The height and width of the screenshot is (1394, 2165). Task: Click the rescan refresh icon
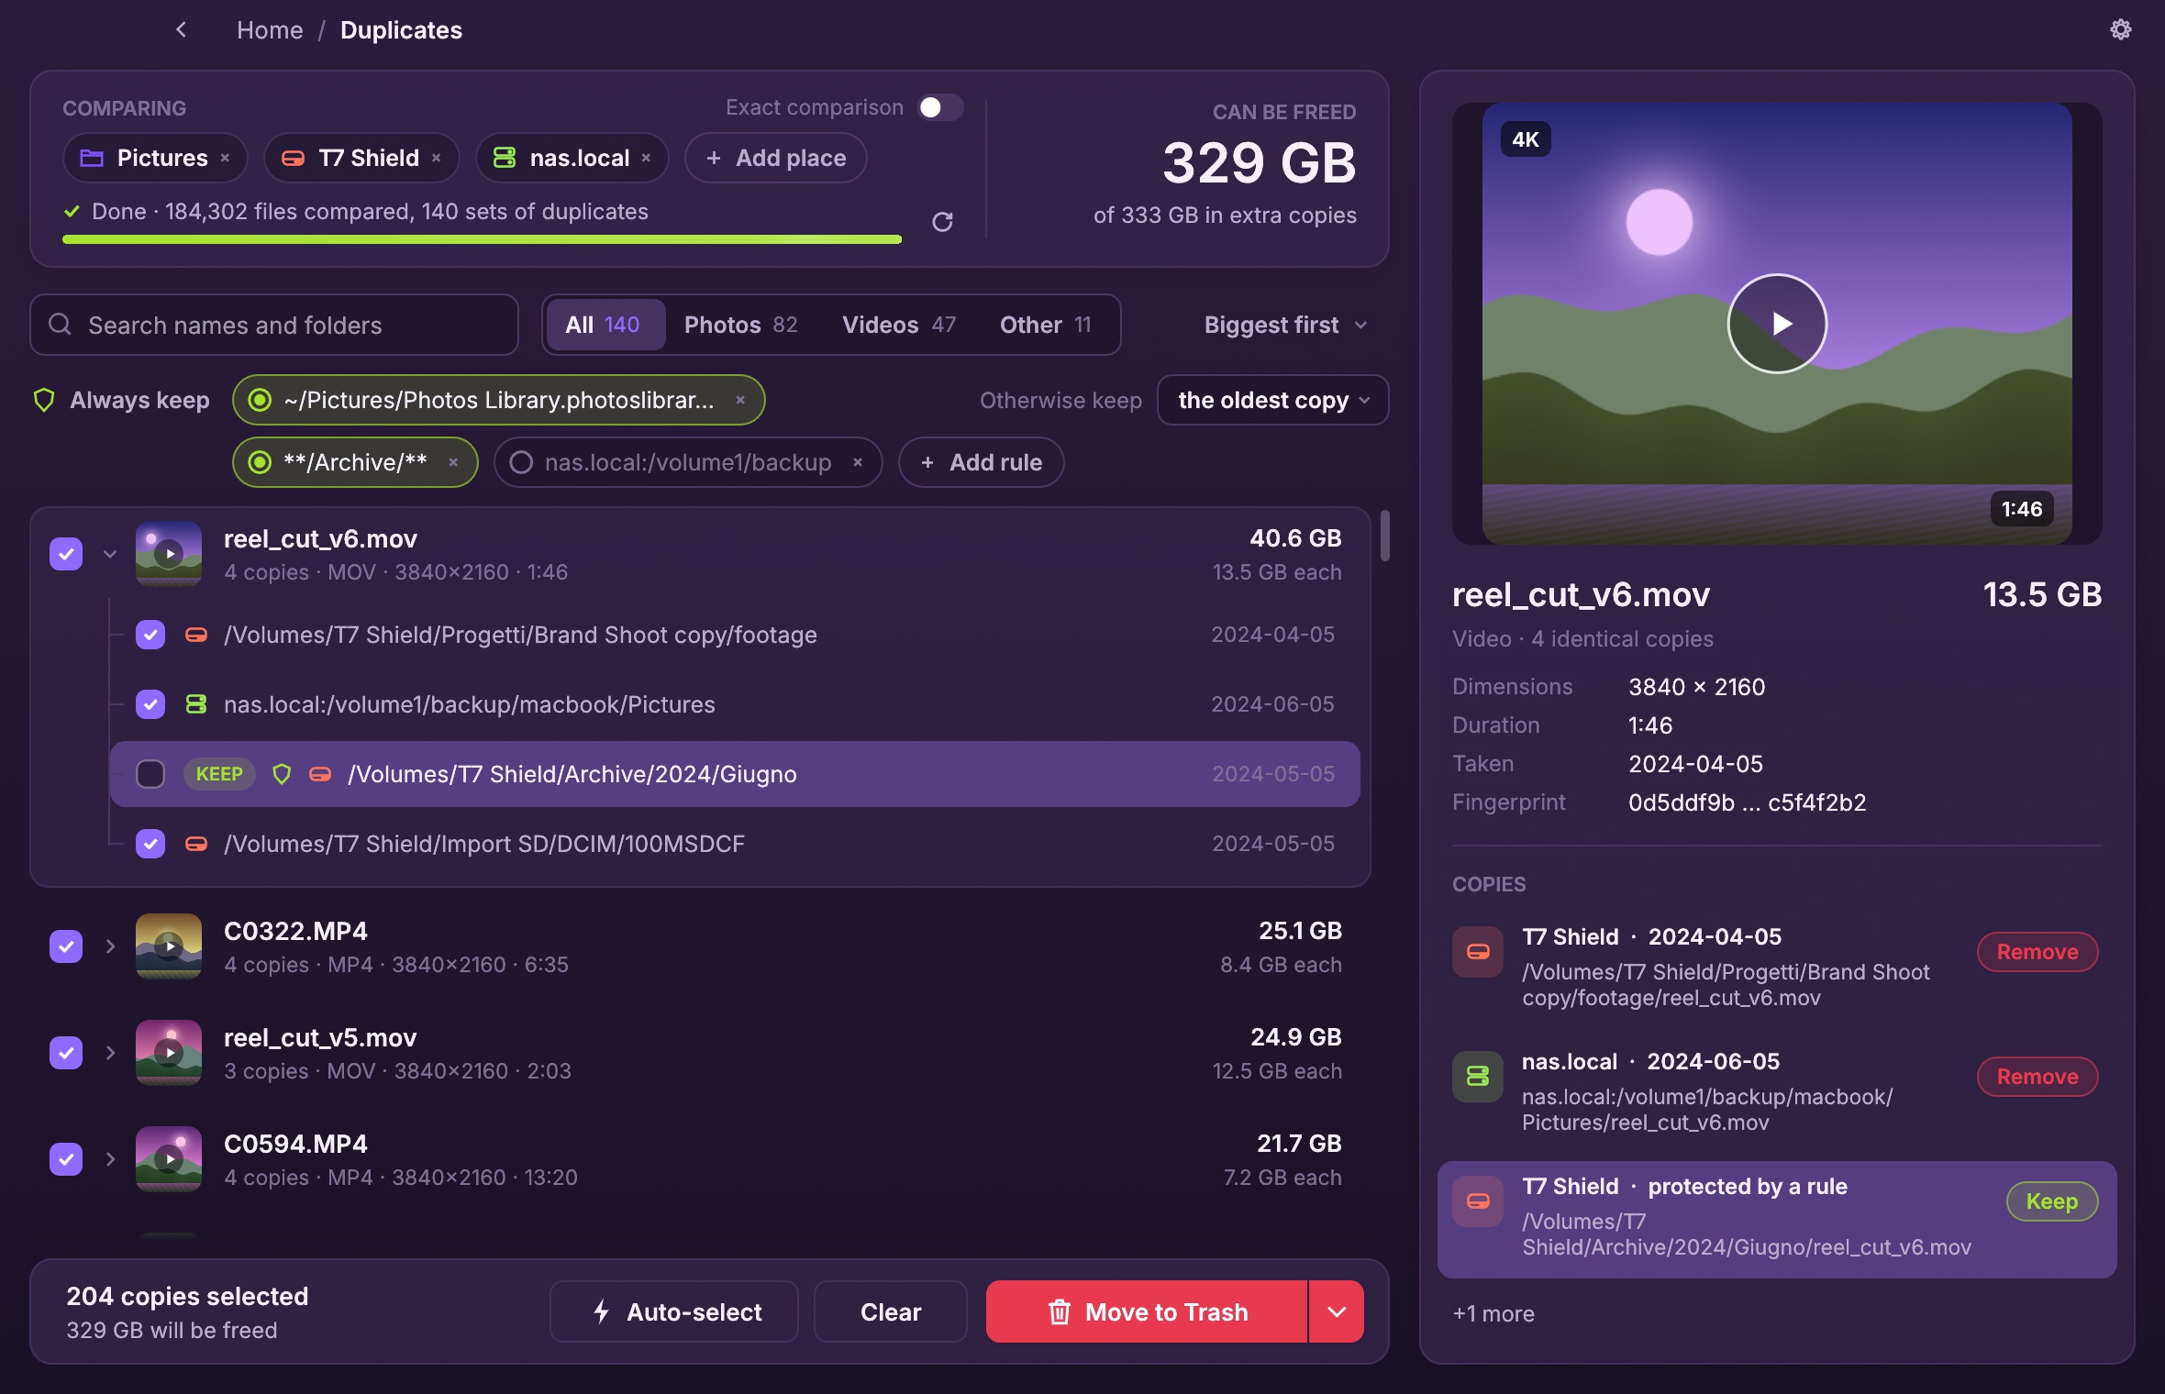(x=942, y=222)
